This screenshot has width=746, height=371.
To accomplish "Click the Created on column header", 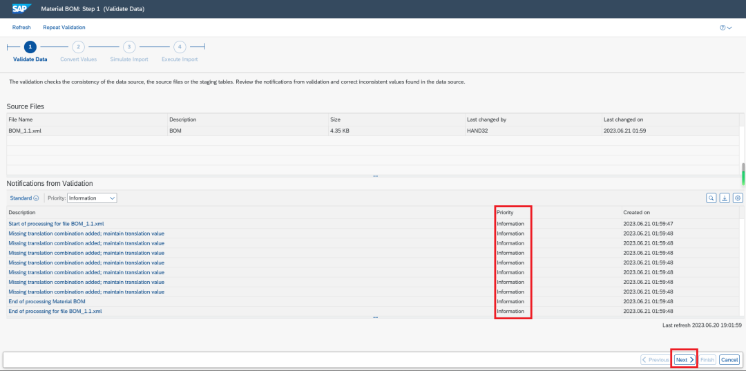I will coord(682,212).
